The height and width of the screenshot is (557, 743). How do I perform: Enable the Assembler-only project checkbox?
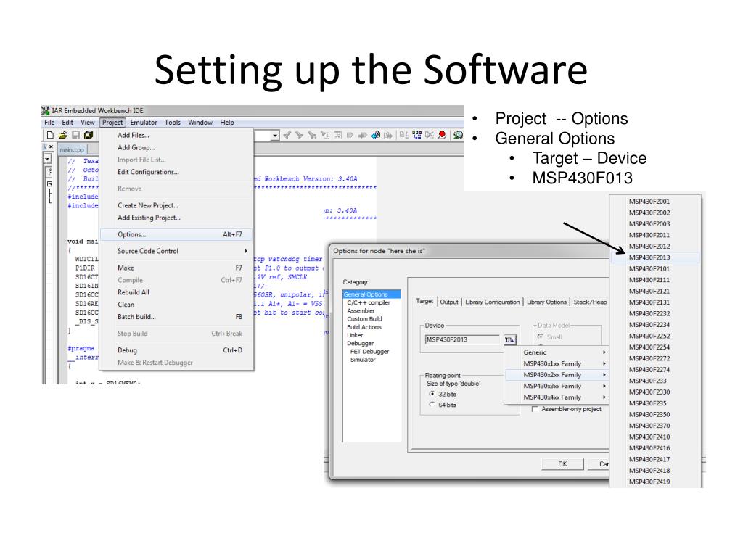point(567,409)
